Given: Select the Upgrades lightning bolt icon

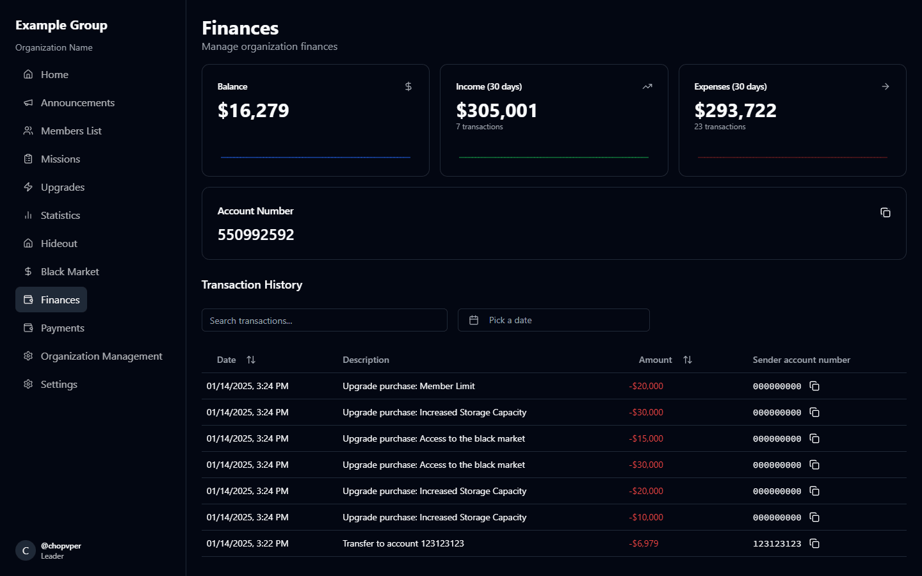Looking at the screenshot, I should pyautogui.click(x=28, y=187).
